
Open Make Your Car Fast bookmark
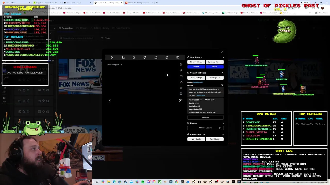(x=171, y=13)
